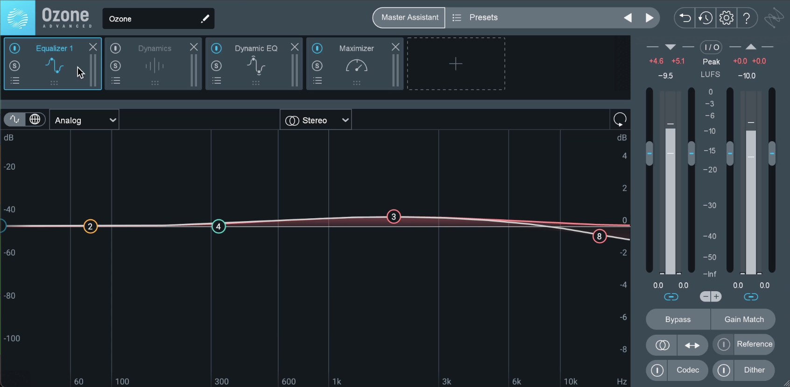The width and height of the screenshot is (790, 387).
Task: Solo the Maximizer module
Action: coord(317,66)
